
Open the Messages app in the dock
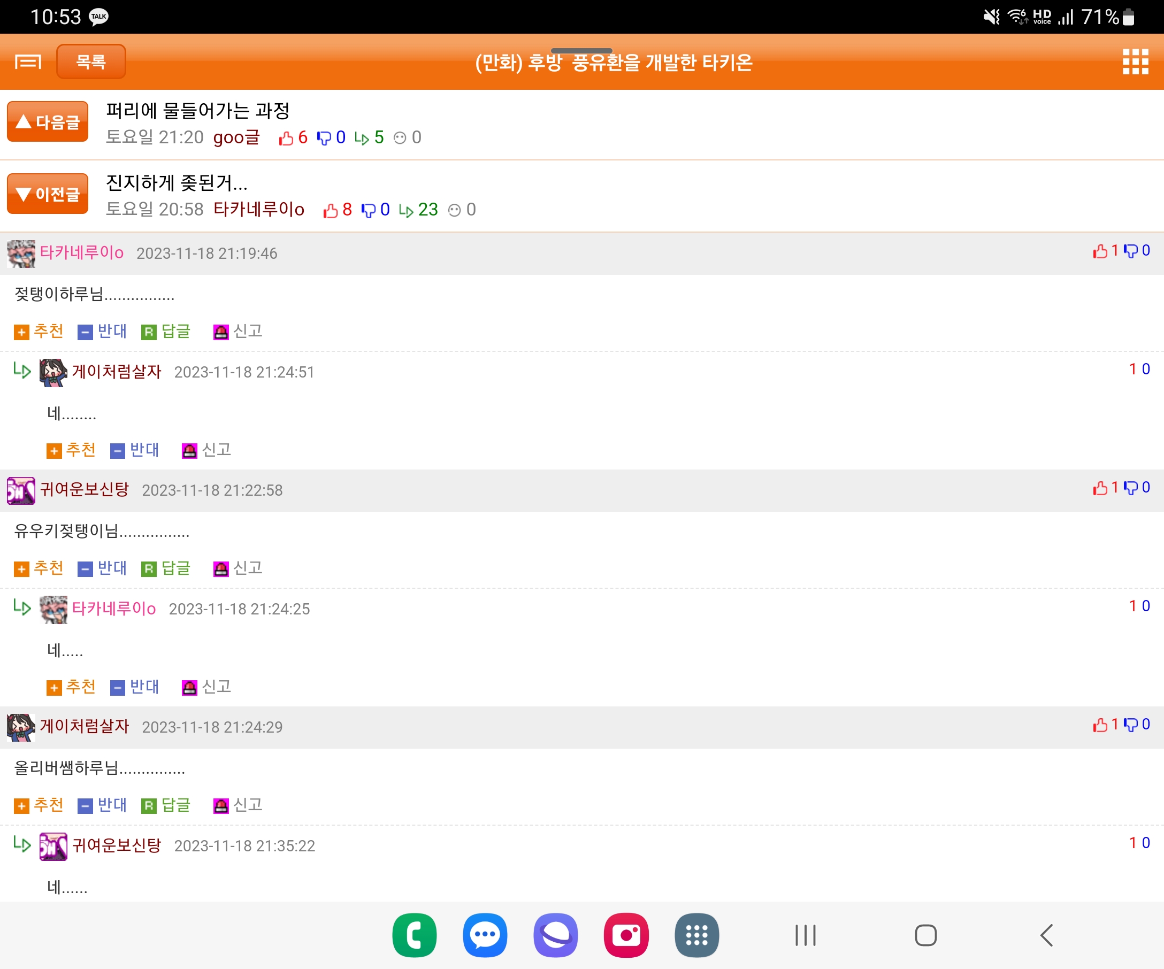[x=485, y=935]
